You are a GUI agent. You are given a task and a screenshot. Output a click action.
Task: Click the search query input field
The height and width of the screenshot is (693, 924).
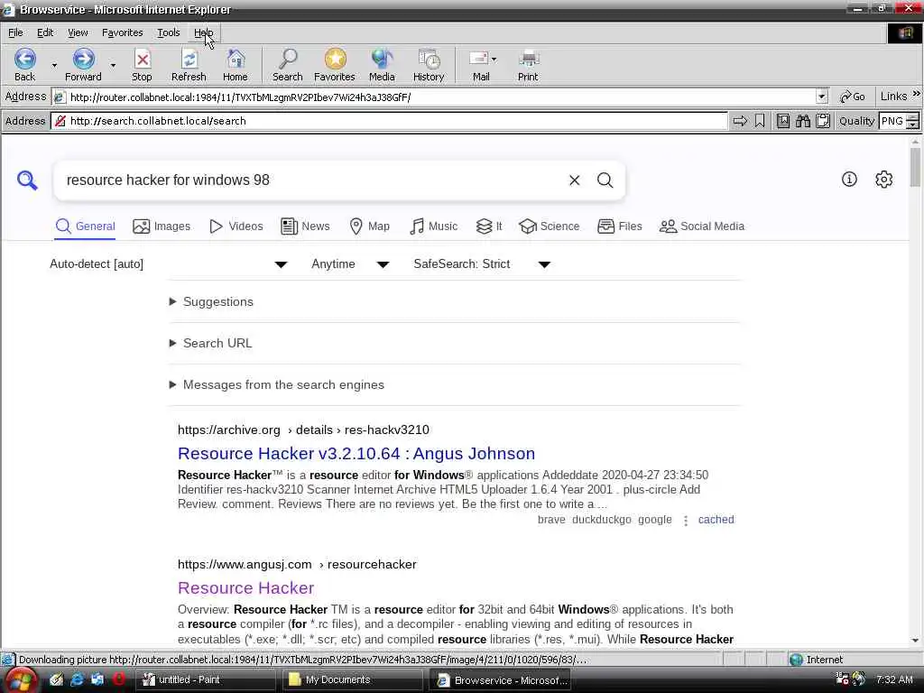coord(312,180)
